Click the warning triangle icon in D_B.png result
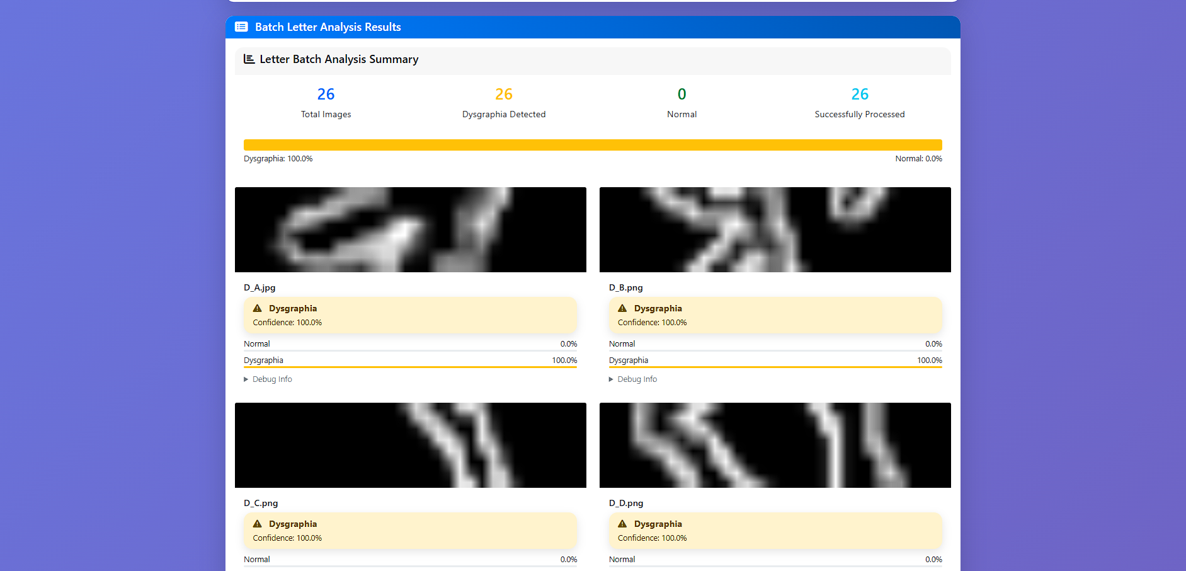The width and height of the screenshot is (1186, 571). click(622, 308)
